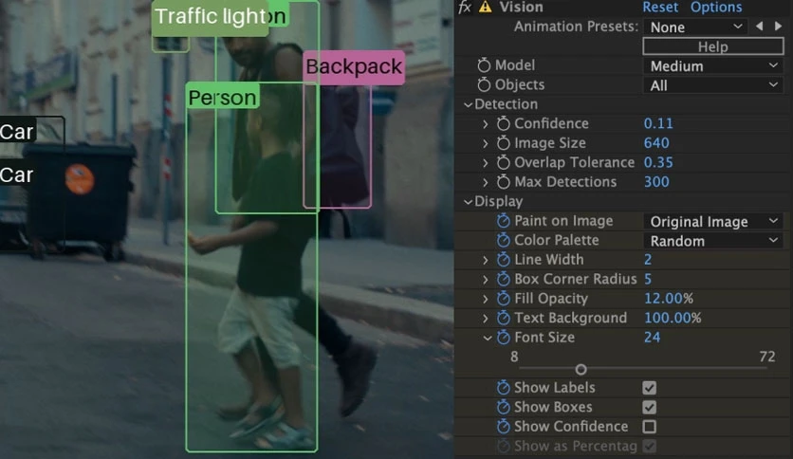Click the Text Background value 100.00%
The image size is (793, 459).
point(673,318)
